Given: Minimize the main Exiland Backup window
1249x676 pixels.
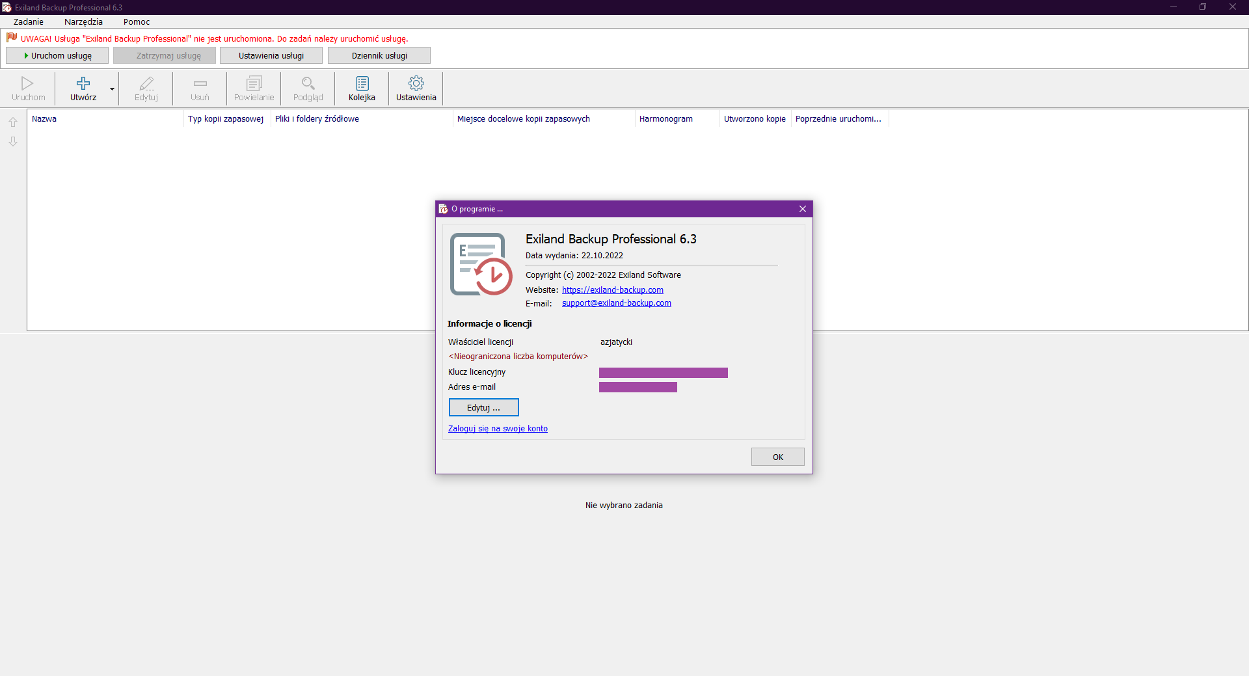Looking at the screenshot, I should 1174,7.
